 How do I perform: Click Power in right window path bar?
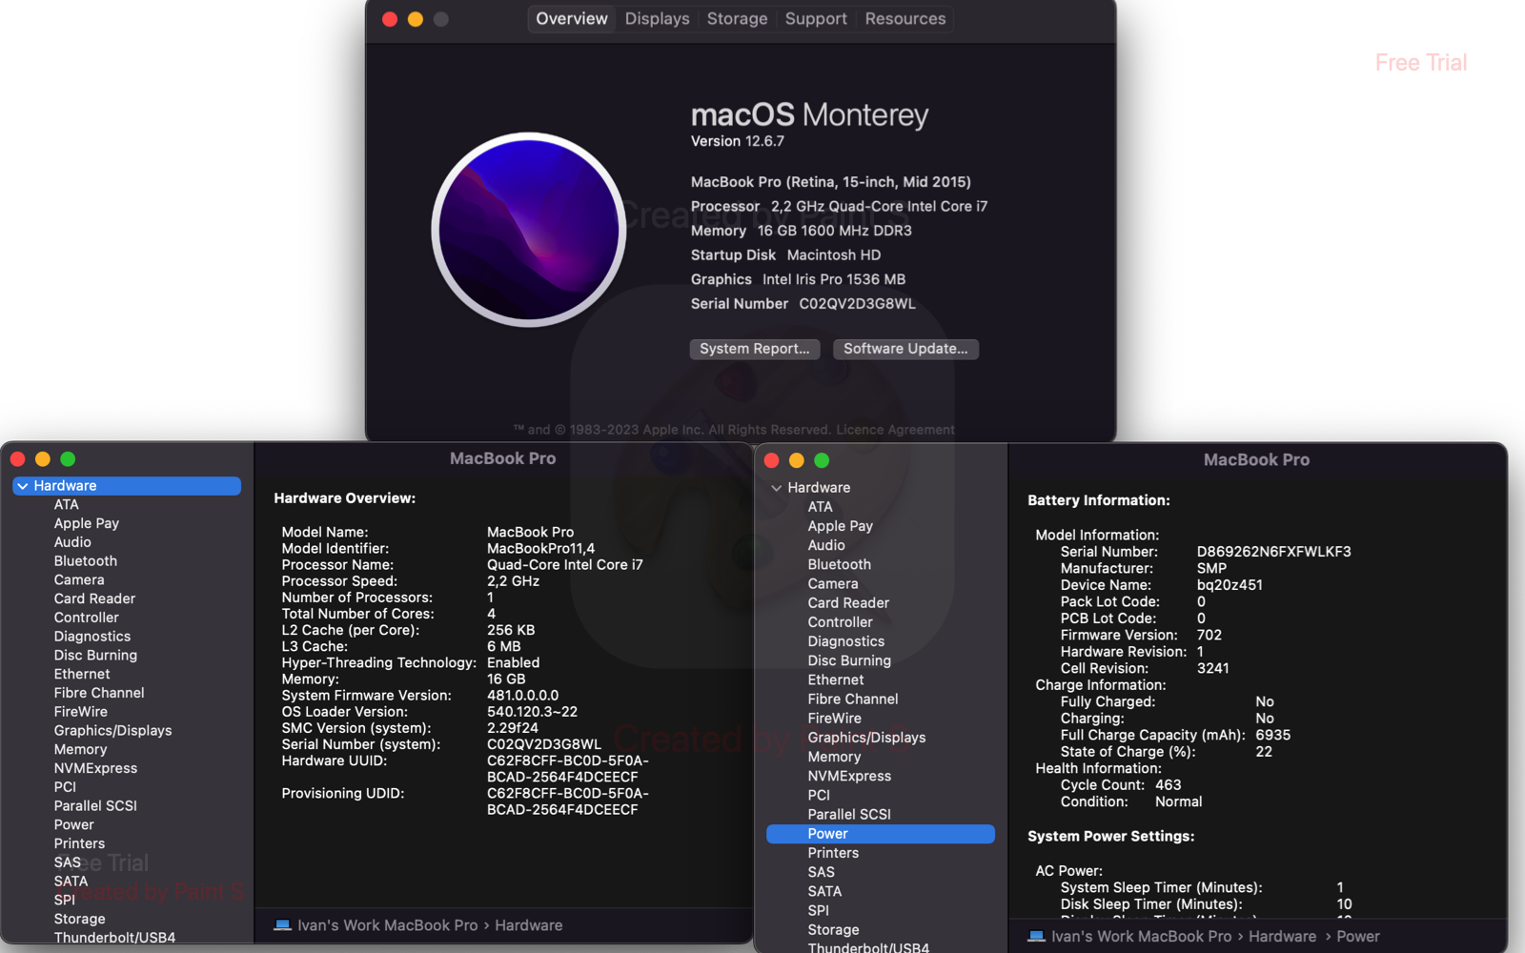[x=1358, y=937]
